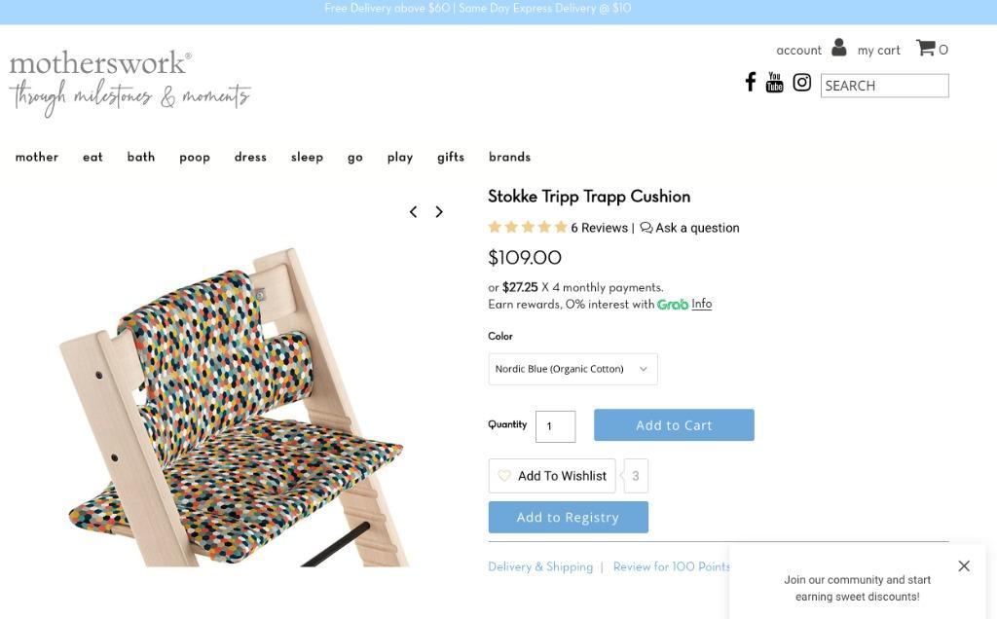The image size is (997, 619).
Task: Open the Instagram profile icon
Action: pos(802,83)
